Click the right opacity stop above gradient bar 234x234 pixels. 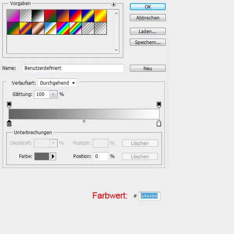[159, 105]
